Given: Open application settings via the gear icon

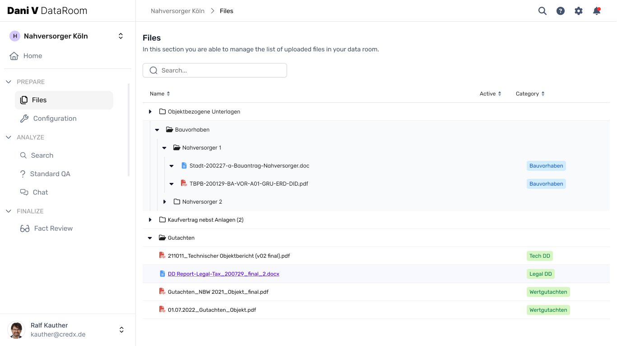Looking at the screenshot, I should coord(578,11).
